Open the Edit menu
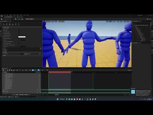This screenshot has width=153, height=115. click(7, 15)
